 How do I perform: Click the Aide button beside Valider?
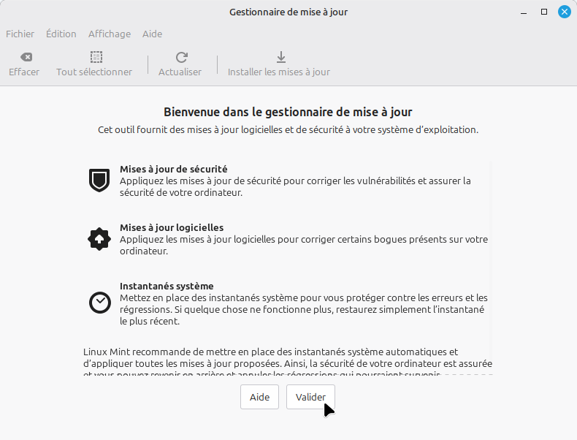[259, 397]
